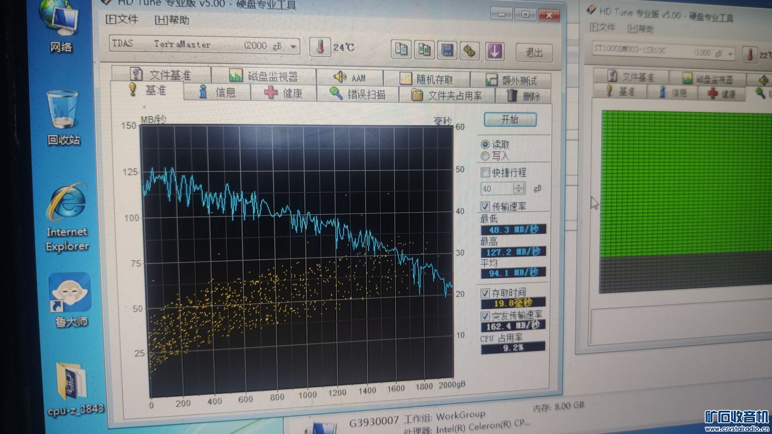The height and width of the screenshot is (434, 772).
Task: Click the green error scan block grid
Action: [686, 183]
